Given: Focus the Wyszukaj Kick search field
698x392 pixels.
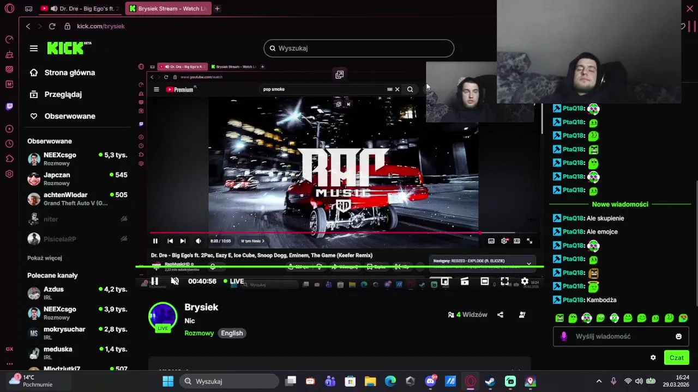Looking at the screenshot, I should (359, 48).
